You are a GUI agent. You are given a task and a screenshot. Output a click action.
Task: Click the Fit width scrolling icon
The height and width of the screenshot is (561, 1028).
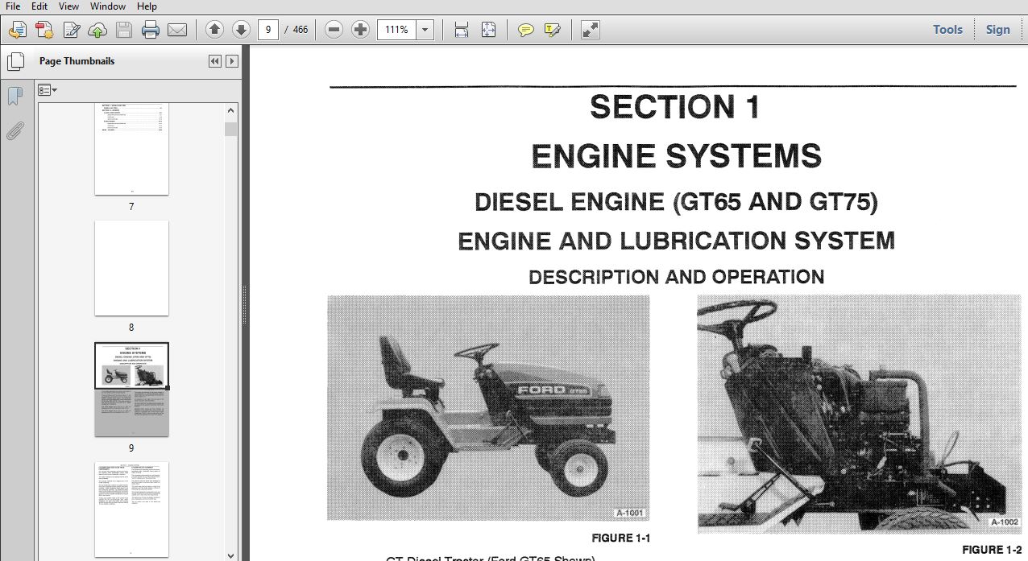(x=462, y=31)
